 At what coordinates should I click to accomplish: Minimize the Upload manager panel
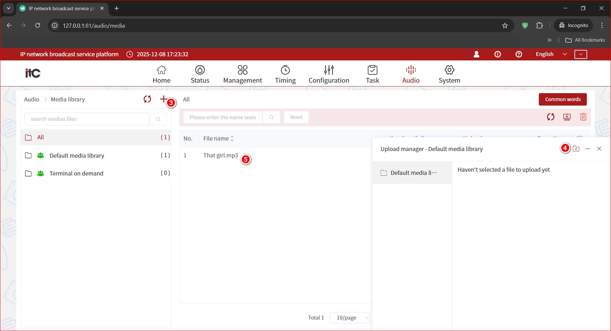coord(587,149)
